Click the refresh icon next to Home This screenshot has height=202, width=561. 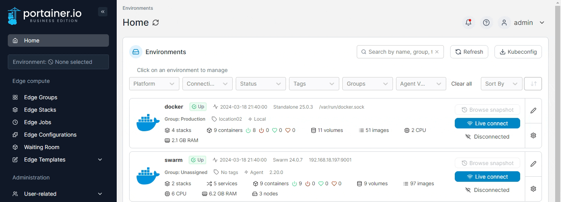[156, 23]
